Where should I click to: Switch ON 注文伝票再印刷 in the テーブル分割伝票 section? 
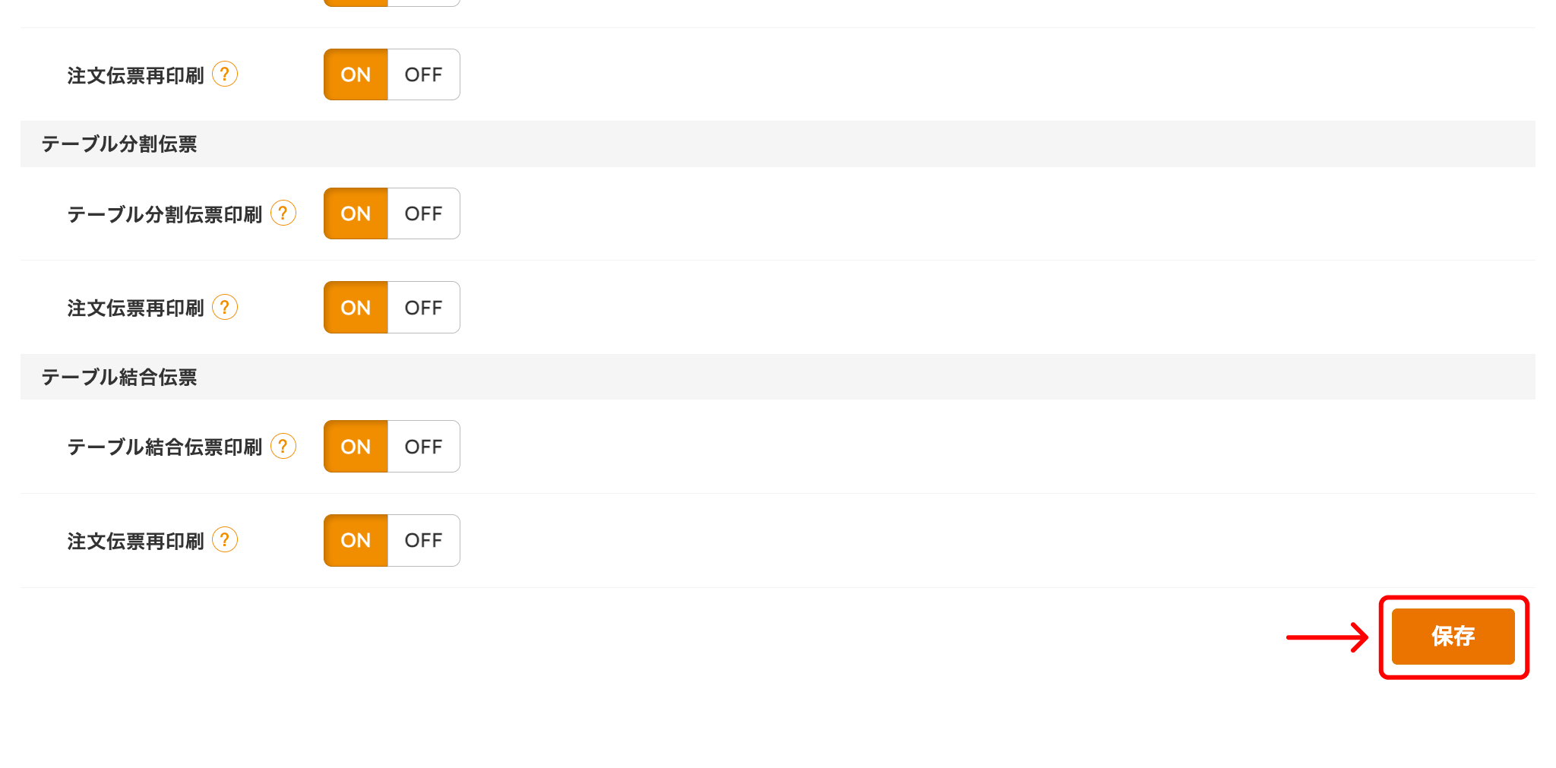coord(356,308)
